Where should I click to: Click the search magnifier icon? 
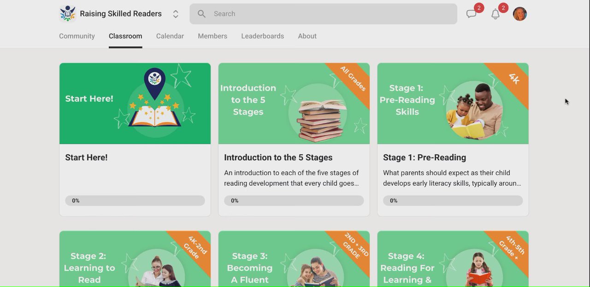pos(201,14)
